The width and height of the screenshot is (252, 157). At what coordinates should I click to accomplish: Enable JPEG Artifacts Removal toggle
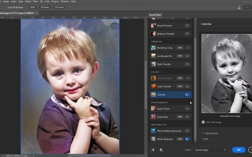[187, 131]
